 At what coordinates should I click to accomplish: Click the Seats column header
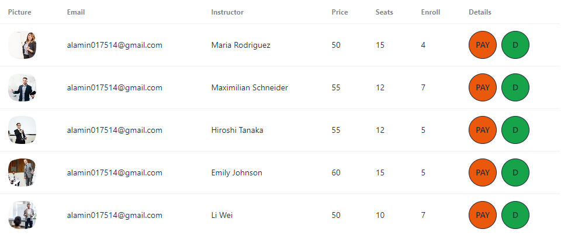tap(385, 12)
